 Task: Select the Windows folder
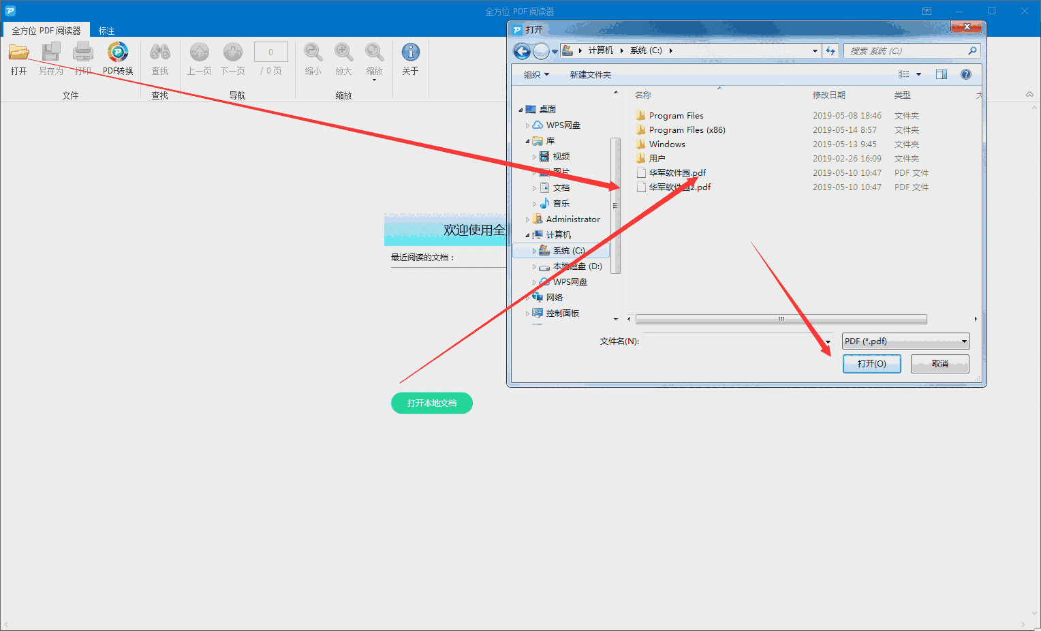pos(667,144)
